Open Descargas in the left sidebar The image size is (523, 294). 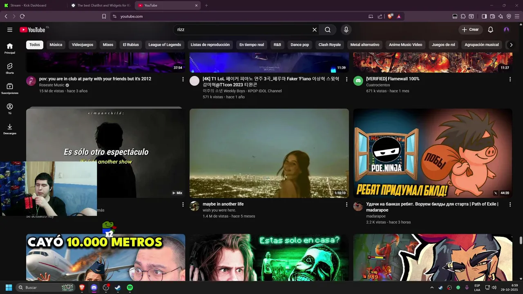(x=10, y=129)
